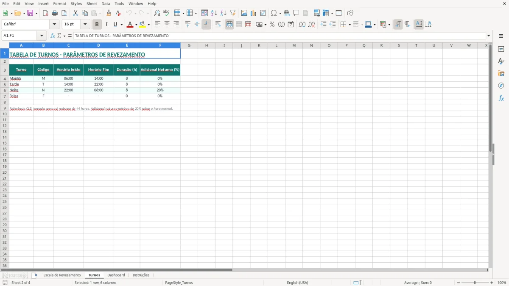Click the Copy icon
The image size is (509, 286).
coord(85,13)
